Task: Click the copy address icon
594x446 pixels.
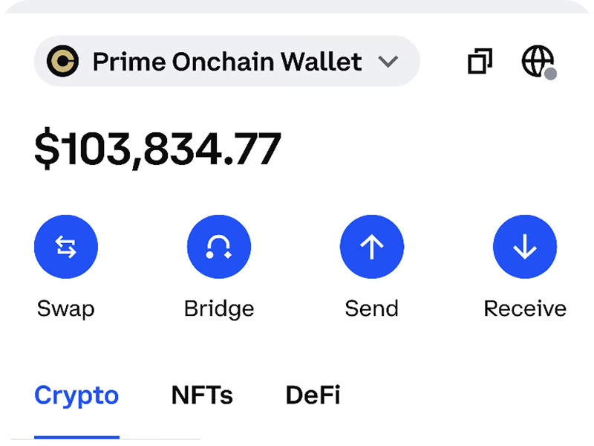Action: tap(481, 62)
